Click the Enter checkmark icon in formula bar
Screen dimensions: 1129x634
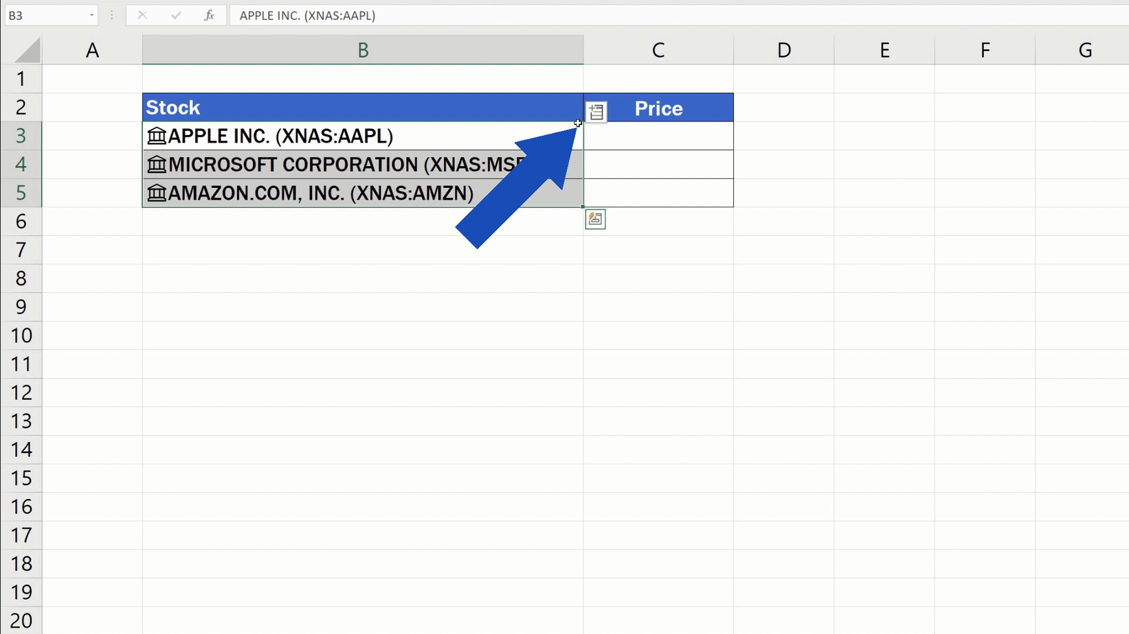pos(176,15)
